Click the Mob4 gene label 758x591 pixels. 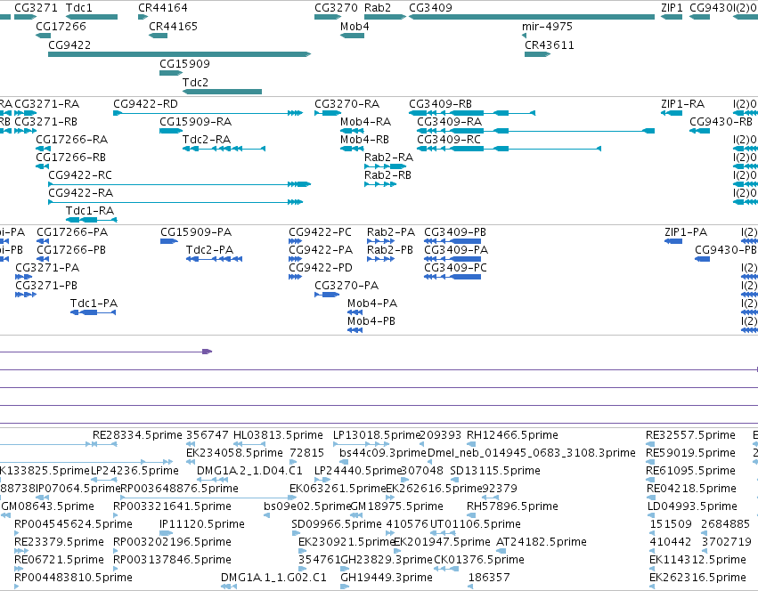[x=355, y=26]
